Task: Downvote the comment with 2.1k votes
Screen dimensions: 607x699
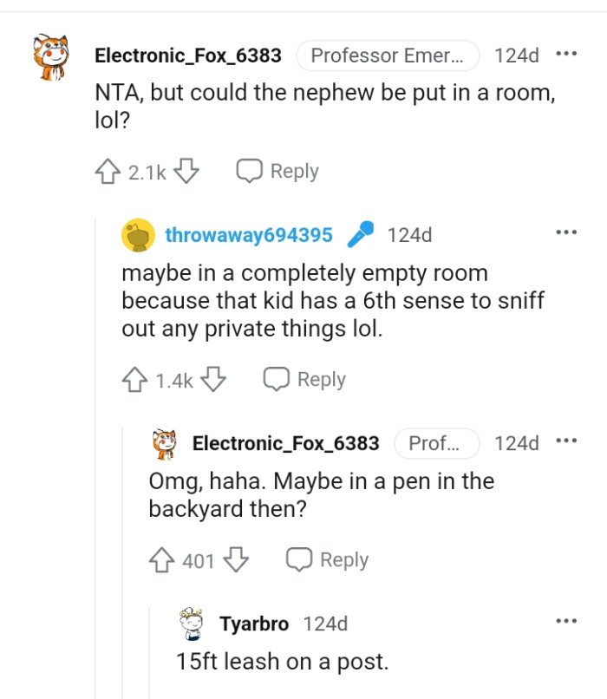Action: [186, 172]
